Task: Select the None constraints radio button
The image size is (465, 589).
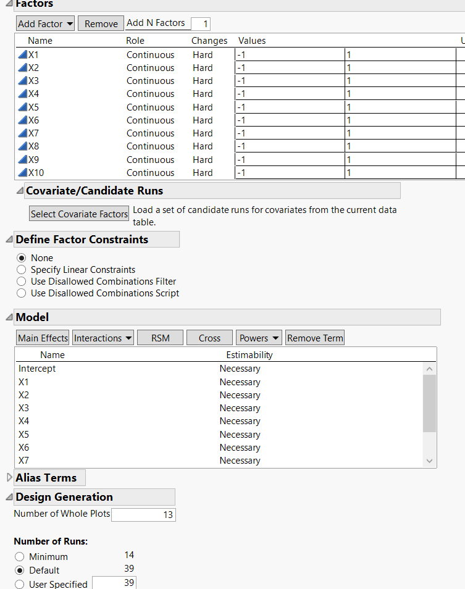Action: click(21, 257)
